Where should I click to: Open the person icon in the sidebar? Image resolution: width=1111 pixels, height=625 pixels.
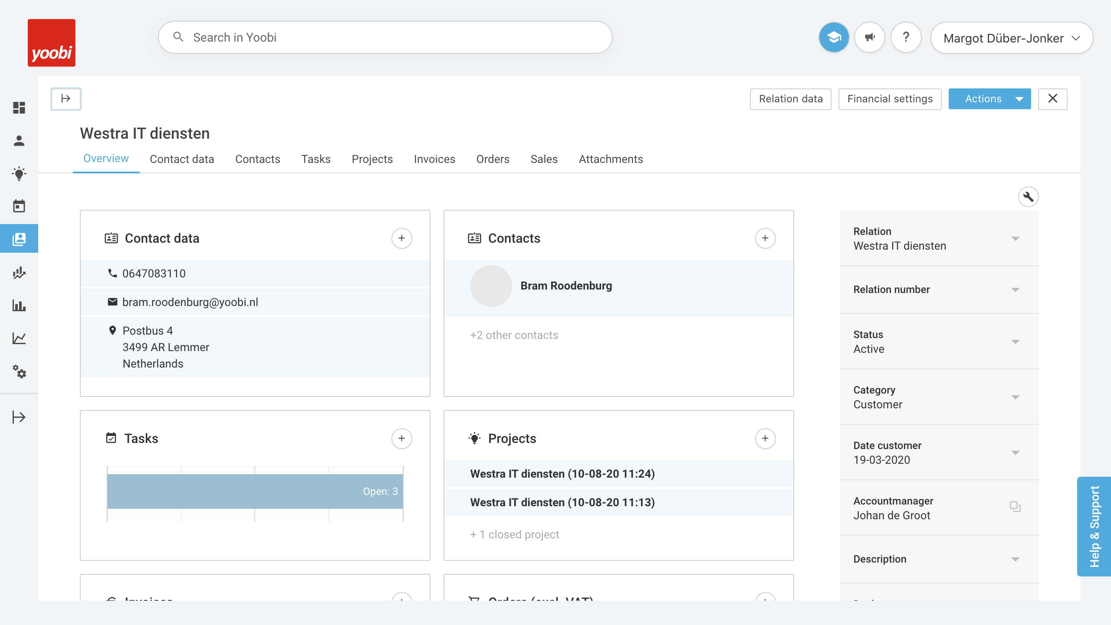(19, 140)
